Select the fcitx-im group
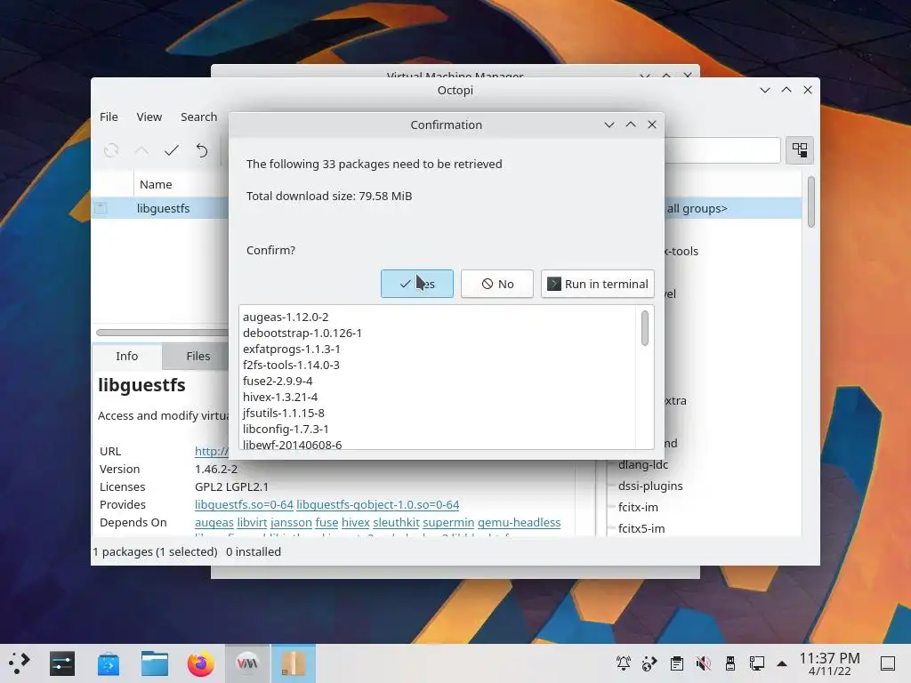Image resolution: width=911 pixels, height=683 pixels. click(x=638, y=508)
